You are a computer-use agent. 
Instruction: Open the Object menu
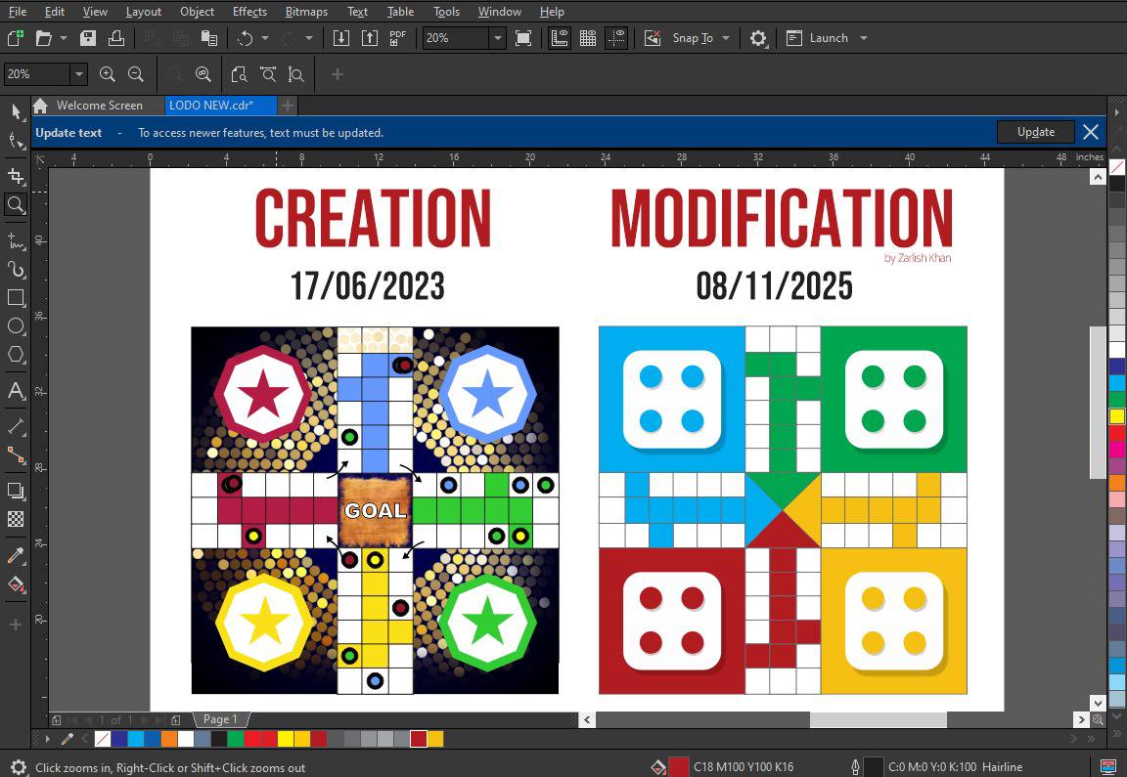tap(197, 12)
